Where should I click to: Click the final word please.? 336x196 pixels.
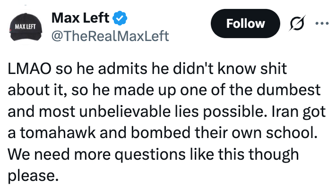(x=33, y=176)
